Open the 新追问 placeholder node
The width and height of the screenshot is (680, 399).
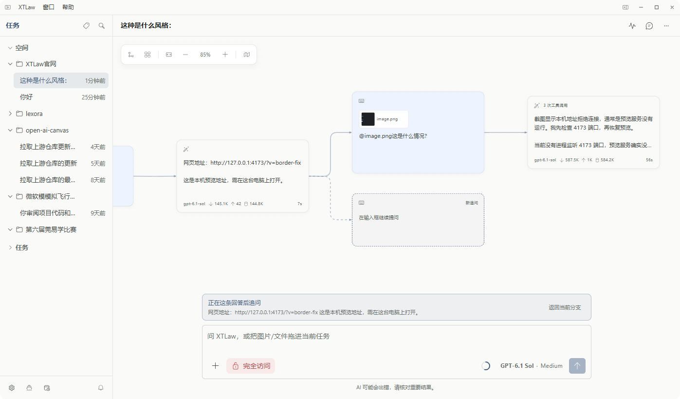click(418, 220)
